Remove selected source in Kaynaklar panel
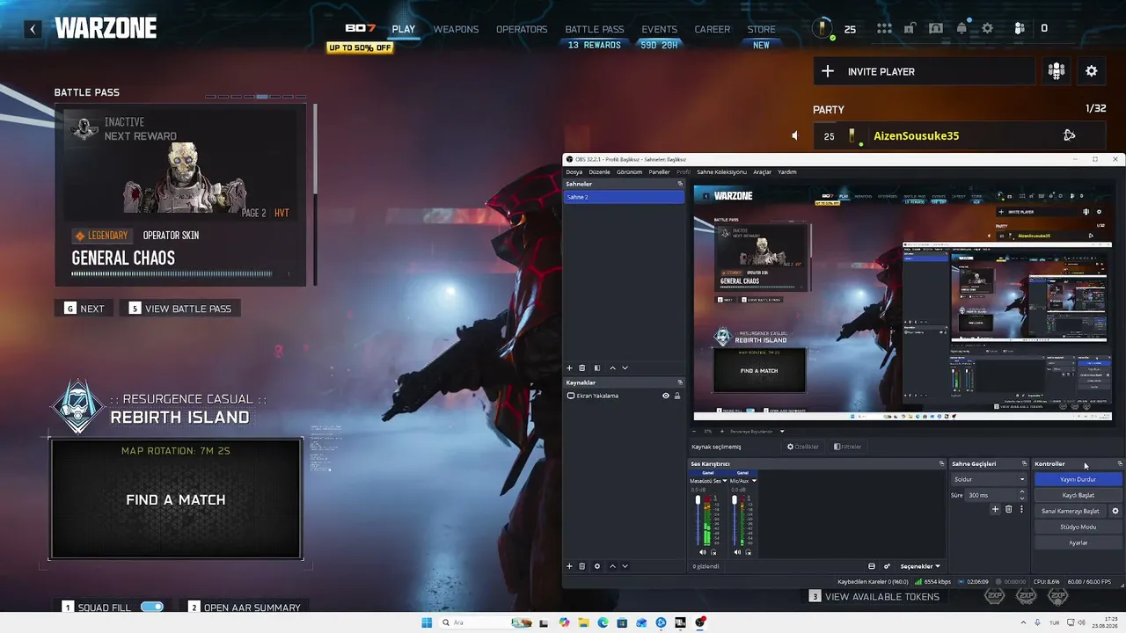The image size is (1126, 633). tap(581, 566)
